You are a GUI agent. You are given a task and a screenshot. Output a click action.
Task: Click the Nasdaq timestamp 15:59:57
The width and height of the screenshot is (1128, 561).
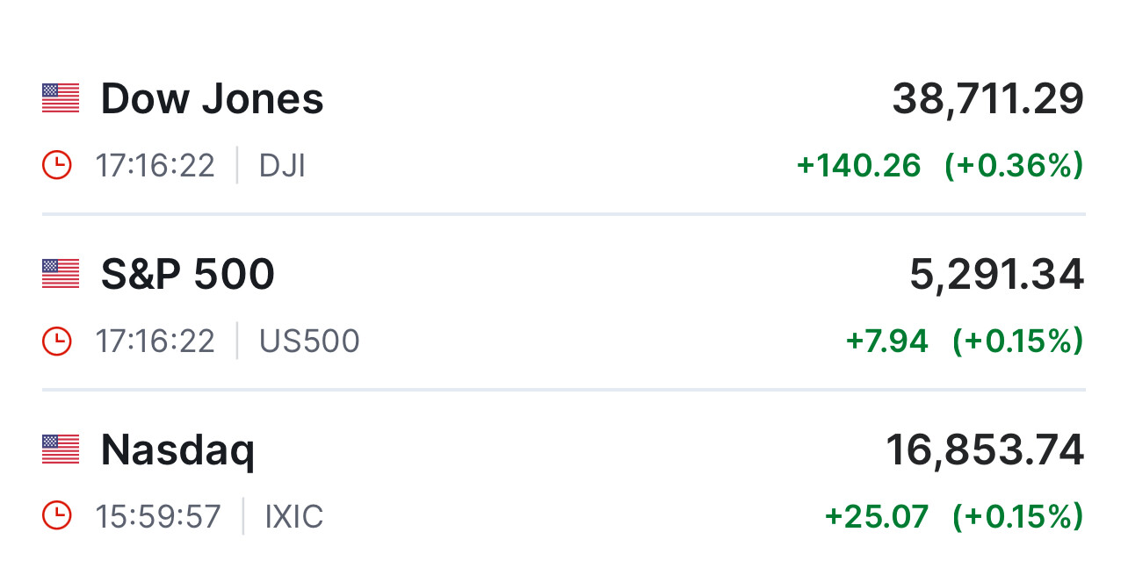click(x=158, y=516)
